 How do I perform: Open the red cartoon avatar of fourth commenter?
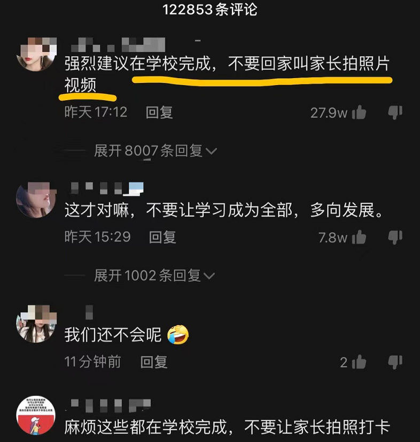coord(36,415)
